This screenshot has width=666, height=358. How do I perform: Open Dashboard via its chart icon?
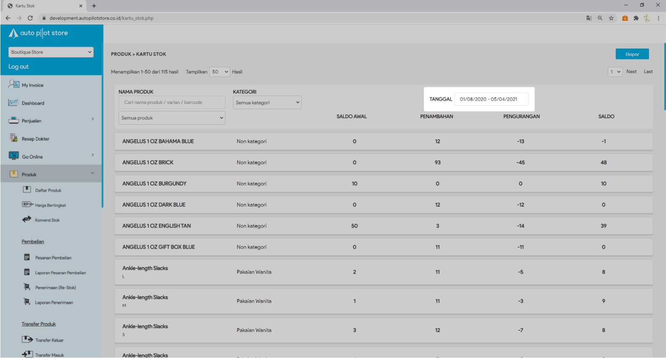click(x=13, y=102)
